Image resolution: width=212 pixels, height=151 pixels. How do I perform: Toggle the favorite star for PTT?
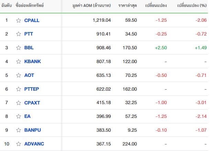19,34
